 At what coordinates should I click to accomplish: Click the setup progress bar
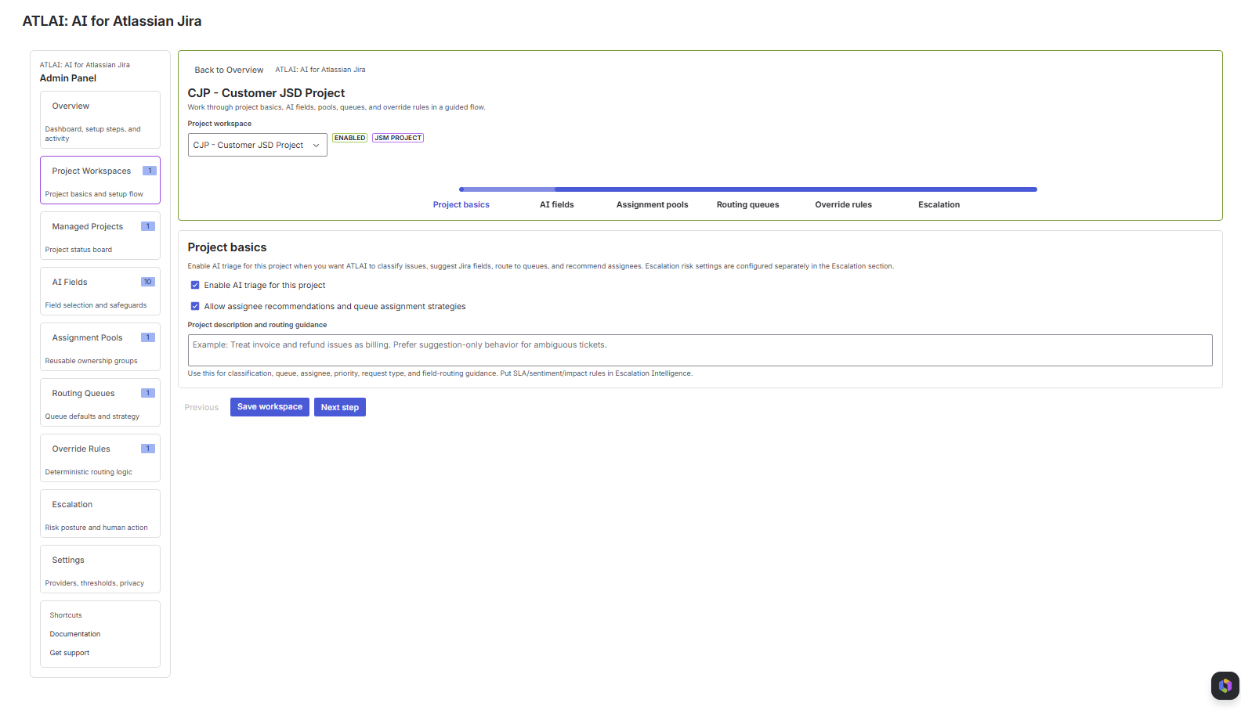[748, 189]
